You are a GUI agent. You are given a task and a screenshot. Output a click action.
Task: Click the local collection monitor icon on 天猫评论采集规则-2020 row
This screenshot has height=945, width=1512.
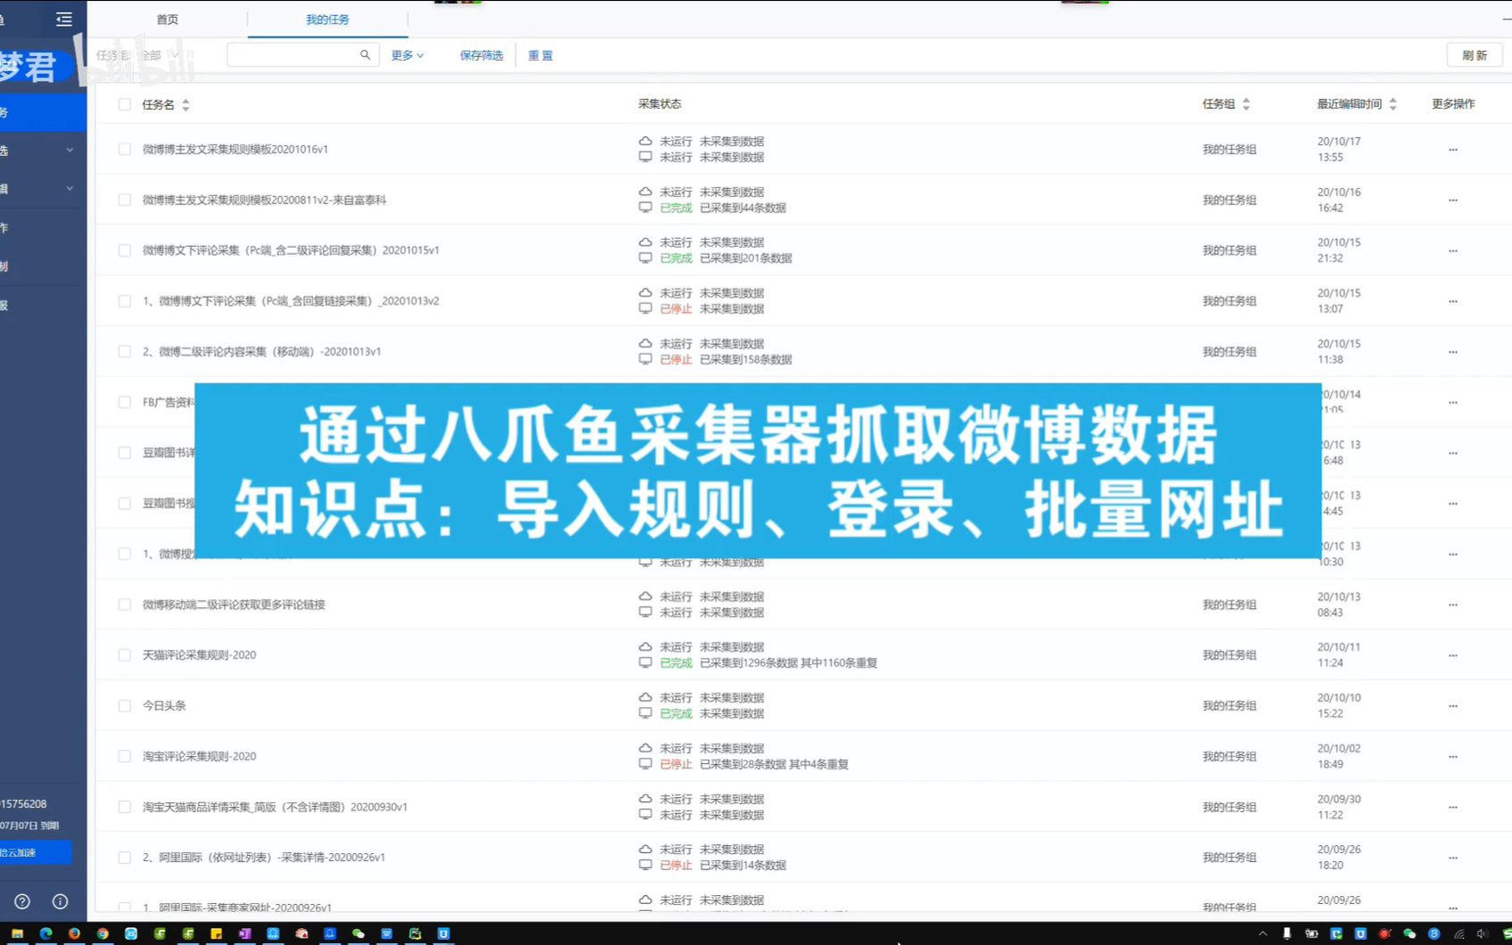(x=645, y=663)
